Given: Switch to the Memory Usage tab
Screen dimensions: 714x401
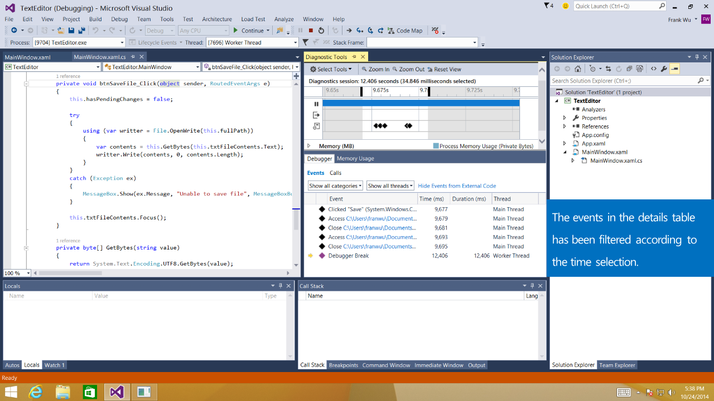Looking at the screenshot, I should (x=355, y=158).
